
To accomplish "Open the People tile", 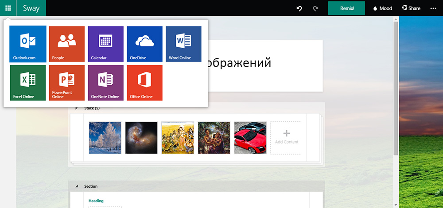I will point(67,44).
